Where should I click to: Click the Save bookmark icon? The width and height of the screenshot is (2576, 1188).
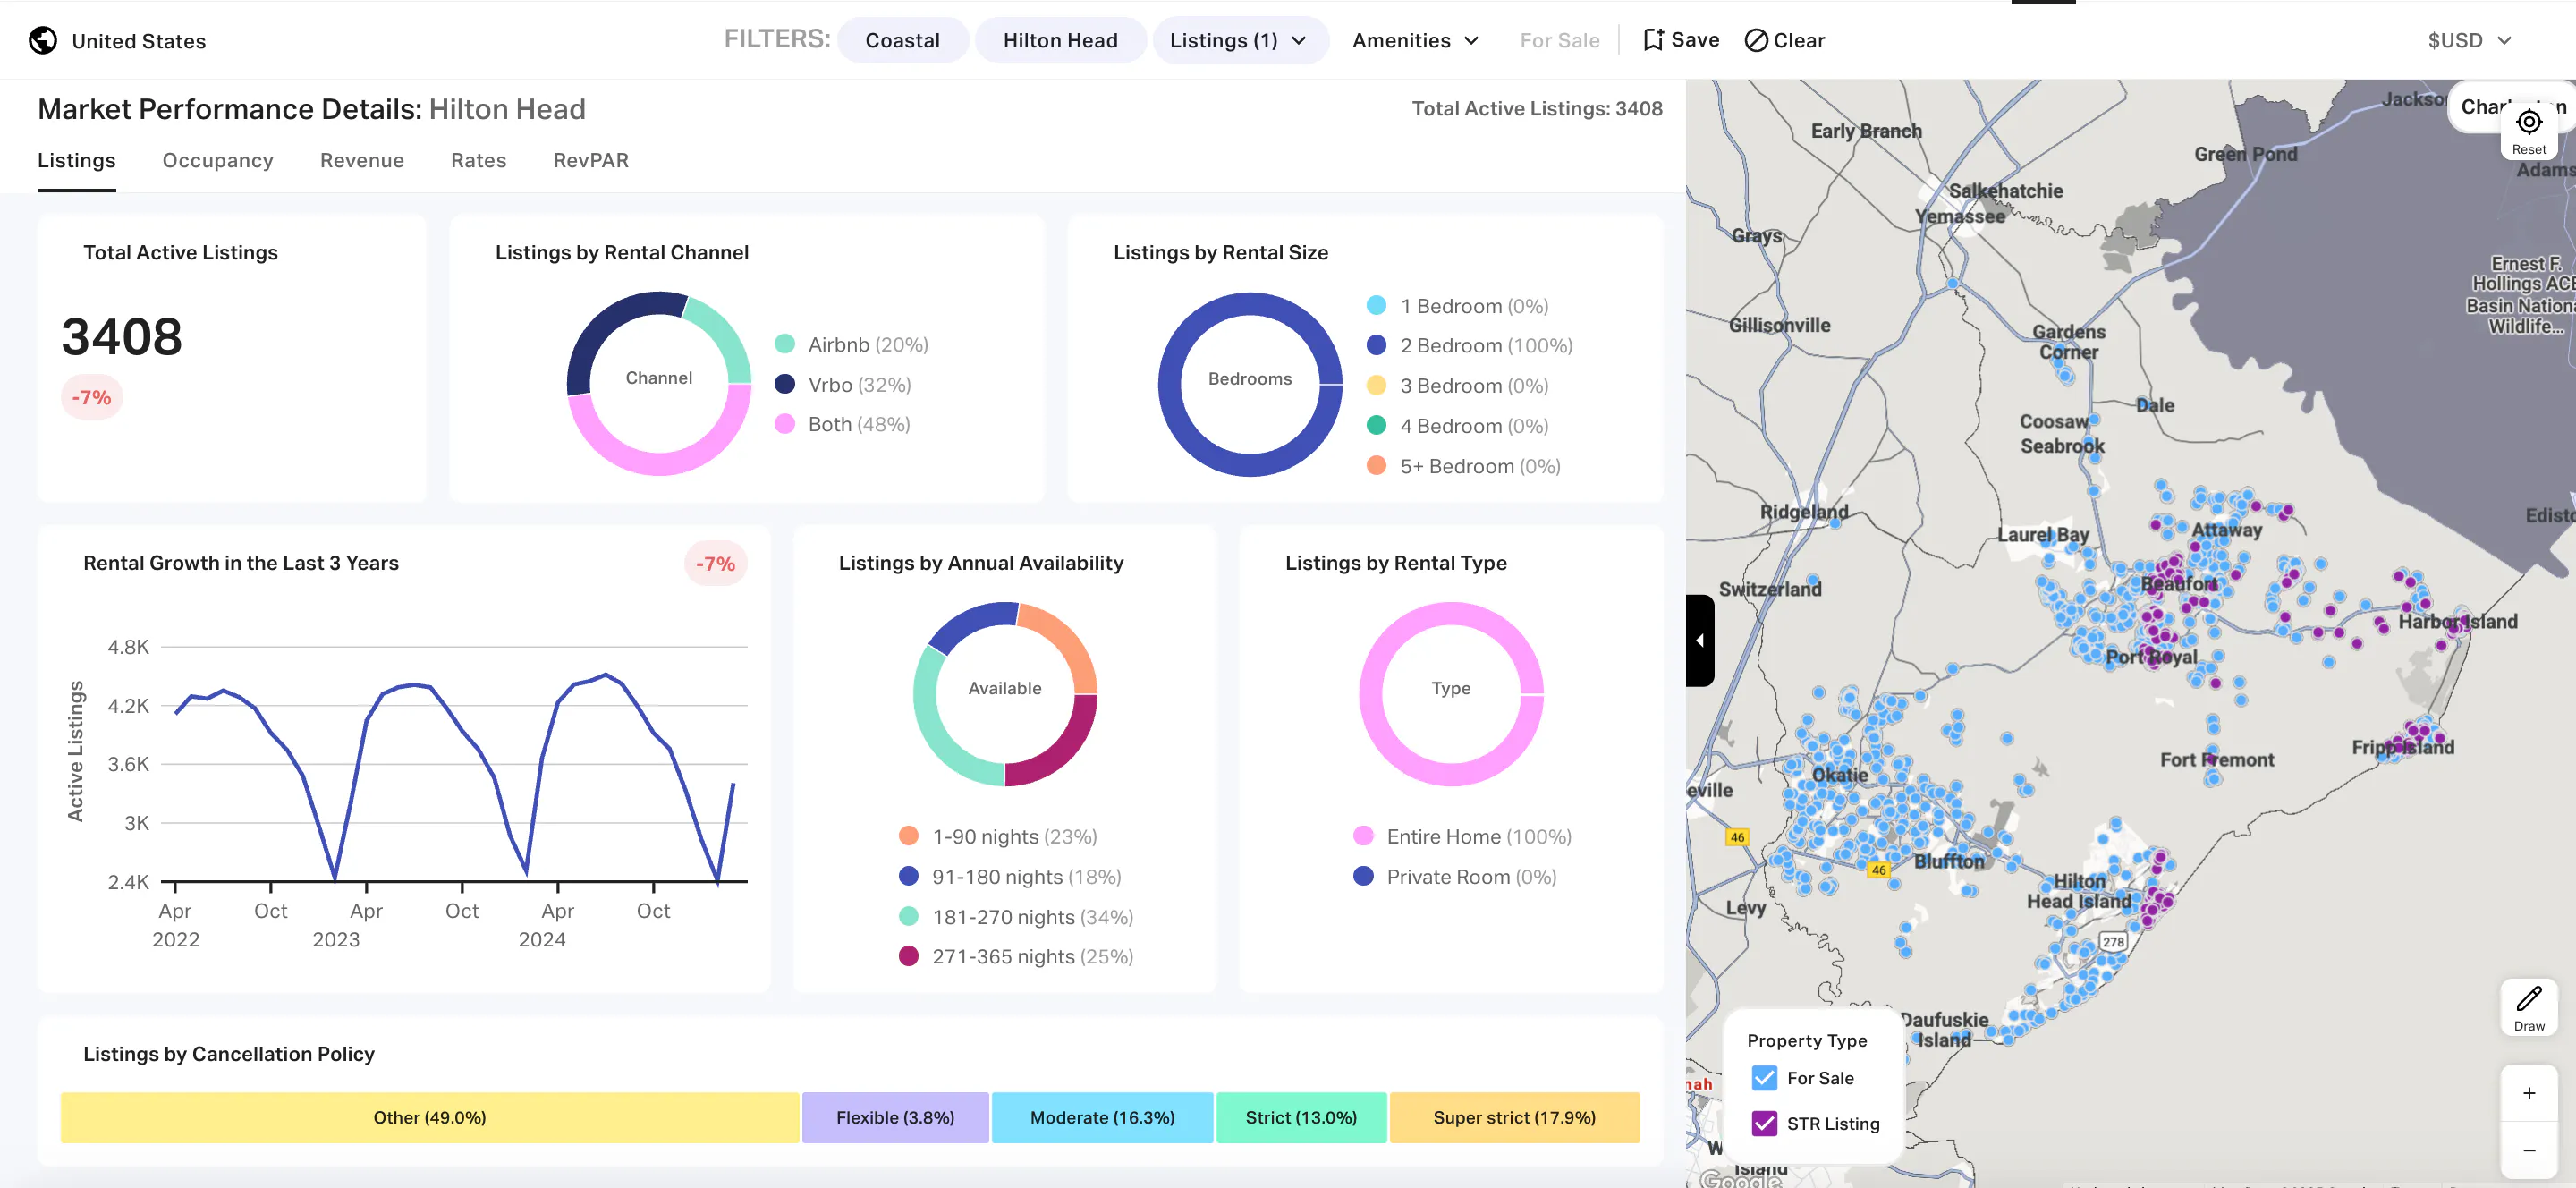coord(1653,40)
